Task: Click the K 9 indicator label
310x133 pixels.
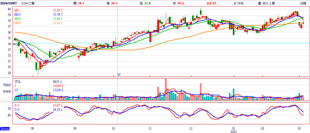Action: point(17,106)
